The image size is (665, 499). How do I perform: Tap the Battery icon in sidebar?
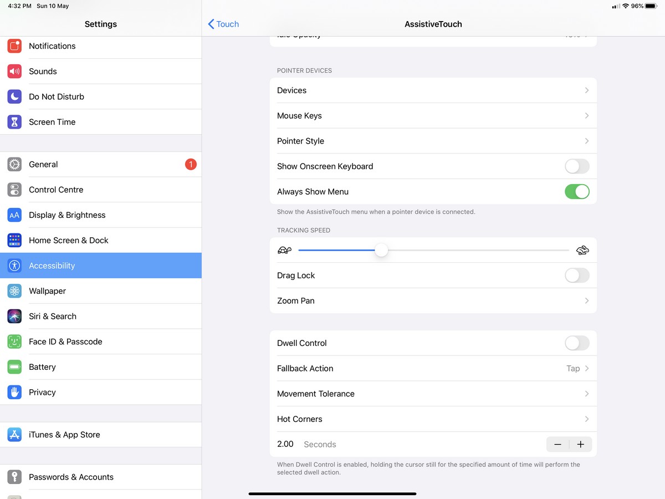[x=14, y=367]
